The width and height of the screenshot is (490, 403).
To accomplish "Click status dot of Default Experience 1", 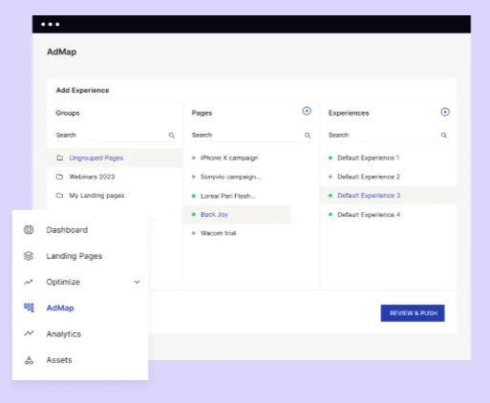I will coord(330,158).
